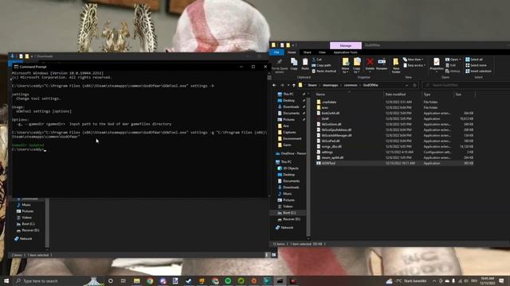The height and width of the screenshot is (286, 510).
Task: Click the Explorer back arrow
Action: click(x=274, y=85)
